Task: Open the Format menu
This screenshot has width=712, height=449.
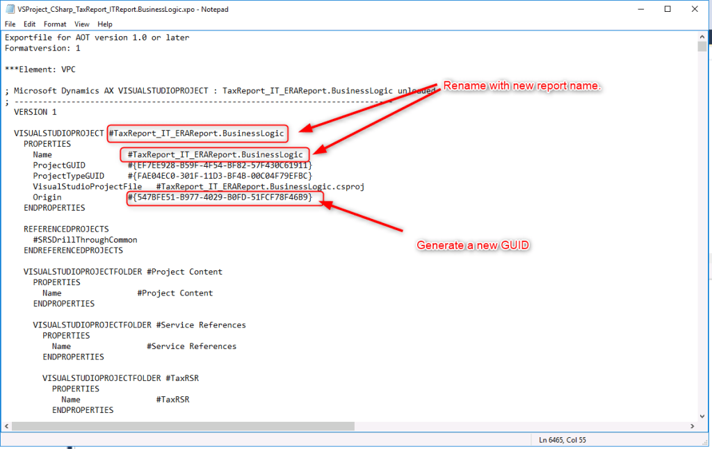Action: pos(55,24)
